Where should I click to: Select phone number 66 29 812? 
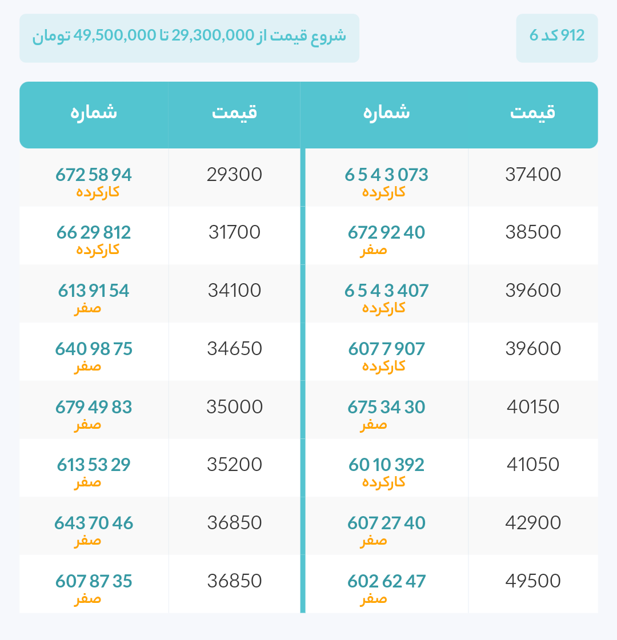click(94, 233)
